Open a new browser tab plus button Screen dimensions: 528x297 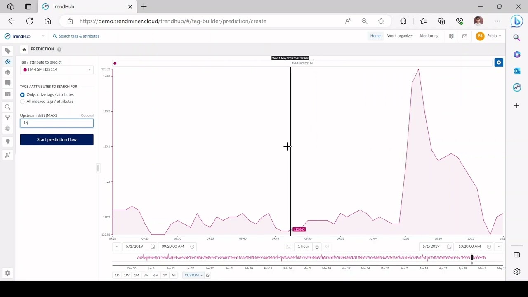144,7
